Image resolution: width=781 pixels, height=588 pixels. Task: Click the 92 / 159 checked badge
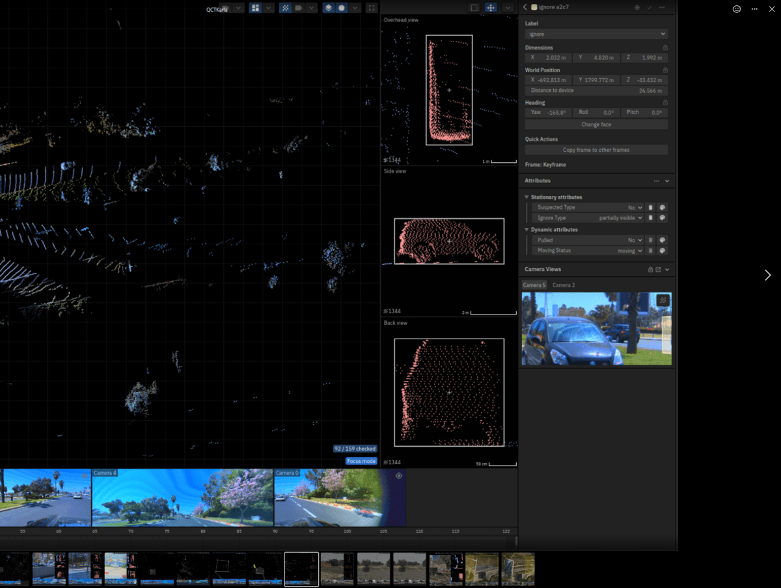point(355,449)
